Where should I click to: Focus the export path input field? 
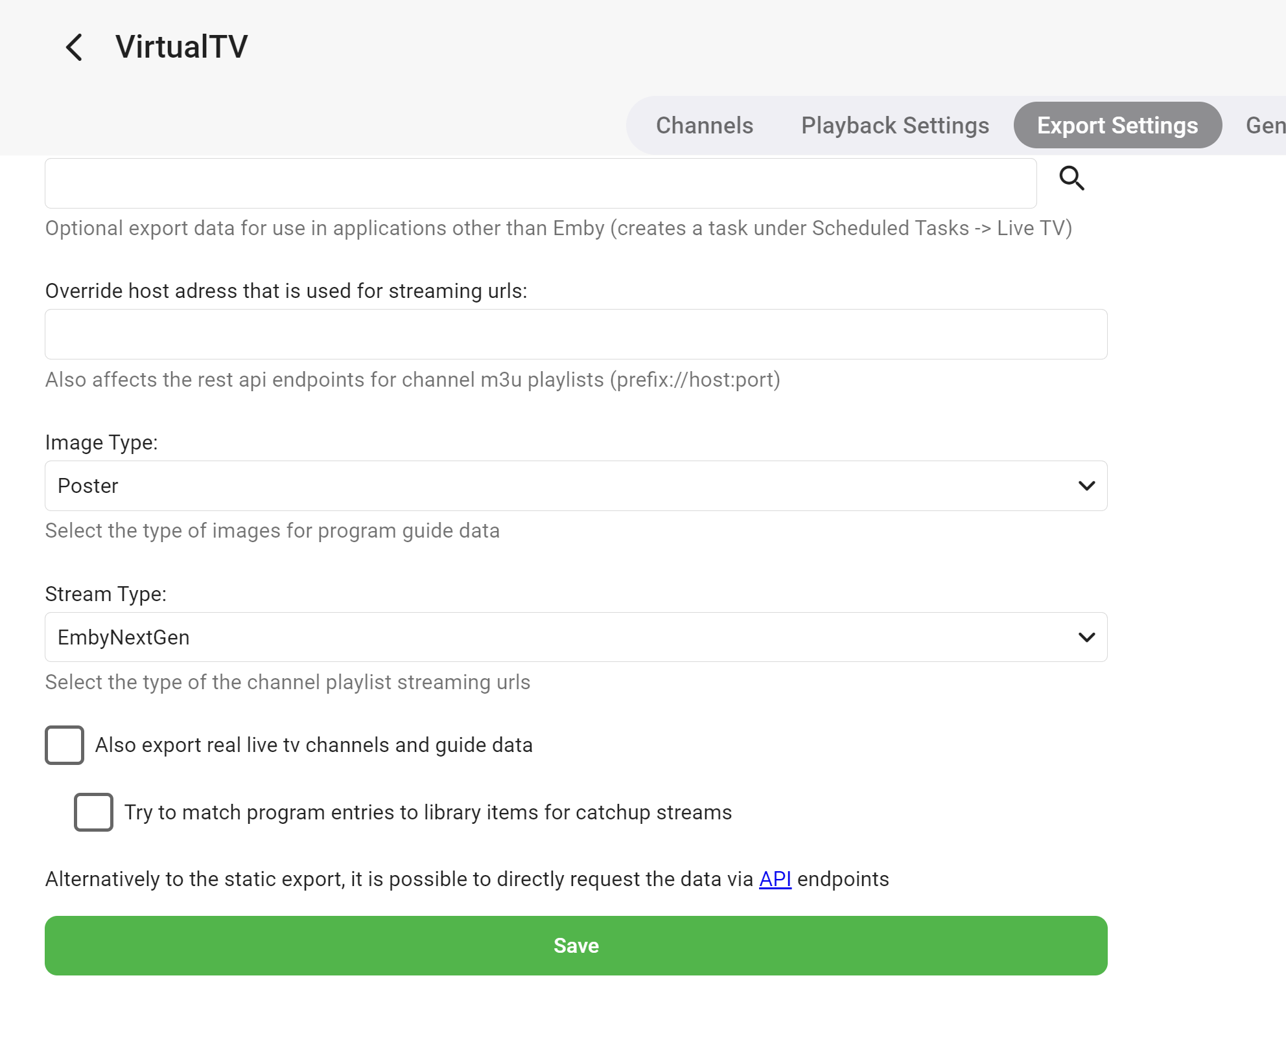[x=541, y=183]
